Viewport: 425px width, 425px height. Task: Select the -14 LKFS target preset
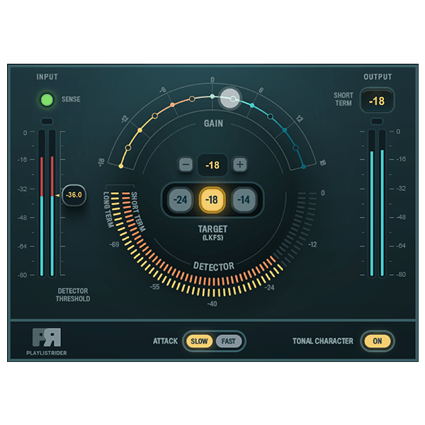pyautogui.click(x=243, y=200)
